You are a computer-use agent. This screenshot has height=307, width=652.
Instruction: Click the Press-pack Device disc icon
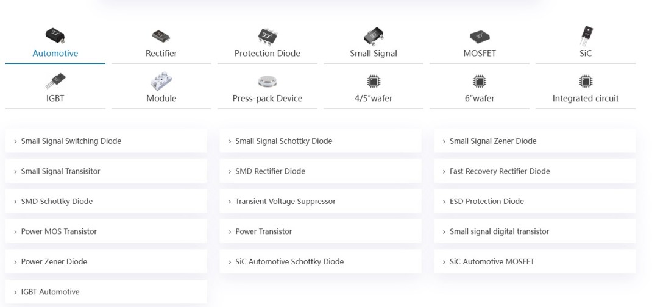tap(267, 82)
